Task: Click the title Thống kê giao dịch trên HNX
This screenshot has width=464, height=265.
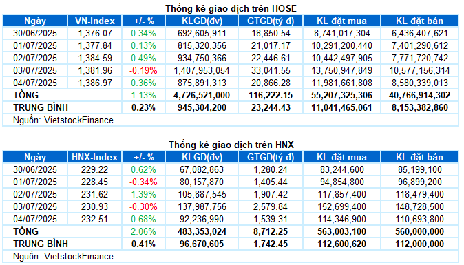Action: tap(231, 145)
